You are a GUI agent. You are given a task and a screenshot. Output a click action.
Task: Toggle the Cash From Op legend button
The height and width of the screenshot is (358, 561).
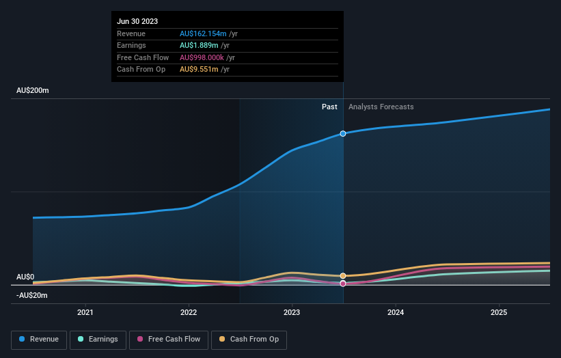[x=249, y=340]
